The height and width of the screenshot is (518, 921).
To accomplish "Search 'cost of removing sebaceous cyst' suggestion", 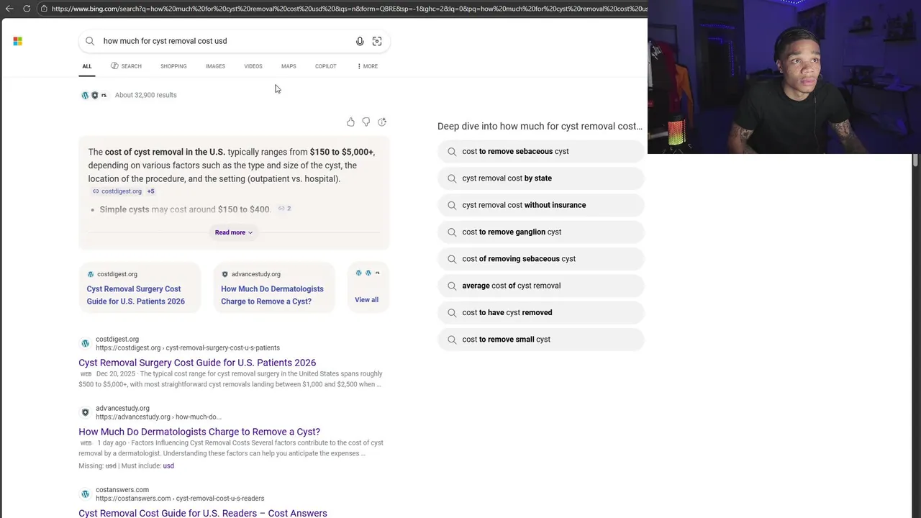I will (x=540, y=259).
